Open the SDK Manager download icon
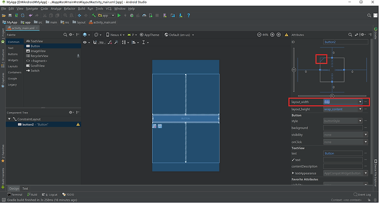This screenshot has height=203, width=379. coord(181,15)
